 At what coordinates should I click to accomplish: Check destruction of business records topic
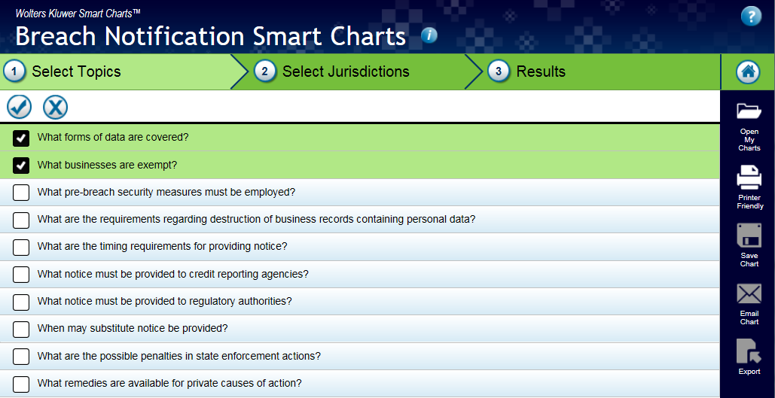click(x=21, y=220)
